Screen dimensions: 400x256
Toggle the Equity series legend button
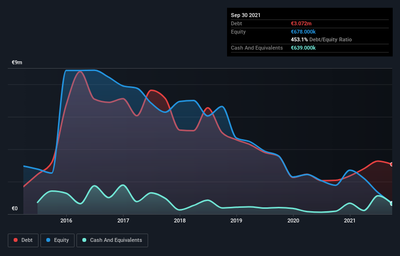click(x=57, y=240)
